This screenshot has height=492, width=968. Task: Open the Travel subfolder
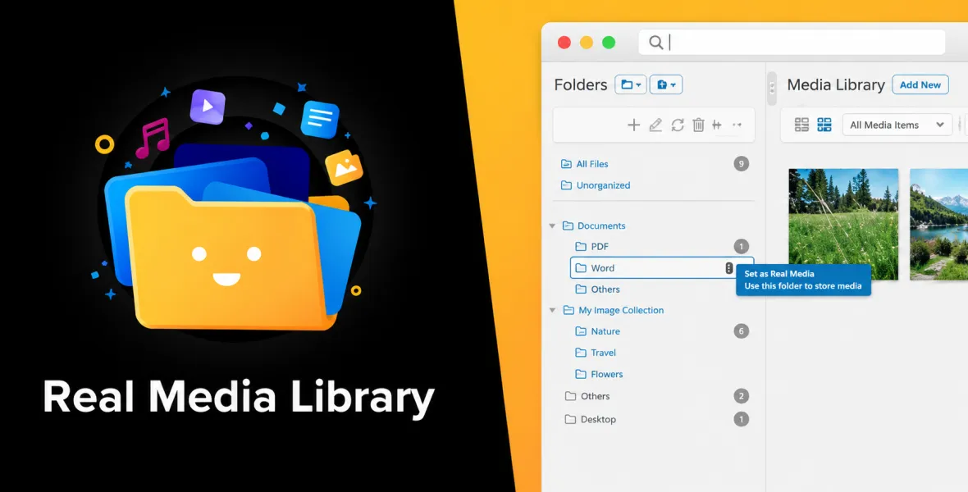coord(603,353)
